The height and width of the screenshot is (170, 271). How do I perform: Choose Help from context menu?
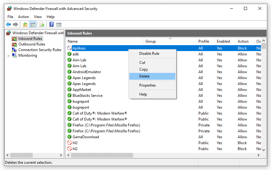pyautogui.click(x=152, y=94)
